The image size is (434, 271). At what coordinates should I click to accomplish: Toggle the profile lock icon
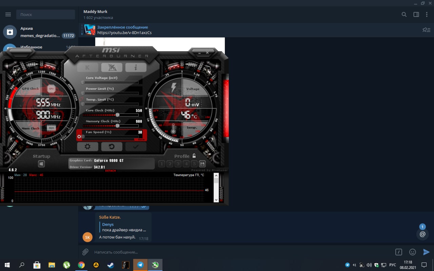click(x=194, y=156)
